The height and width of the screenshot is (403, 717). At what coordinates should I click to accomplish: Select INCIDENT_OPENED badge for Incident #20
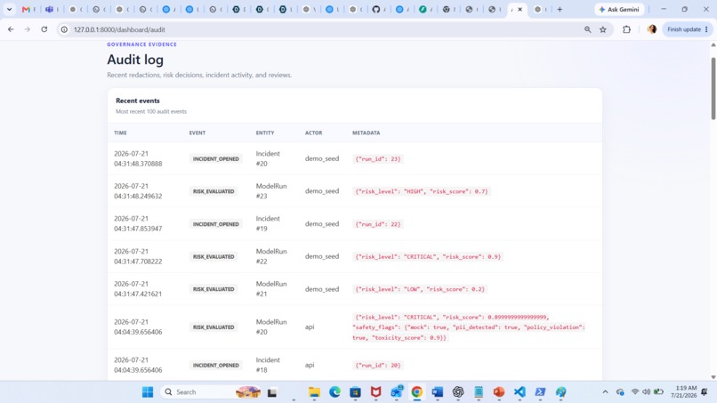pos(216,158)
